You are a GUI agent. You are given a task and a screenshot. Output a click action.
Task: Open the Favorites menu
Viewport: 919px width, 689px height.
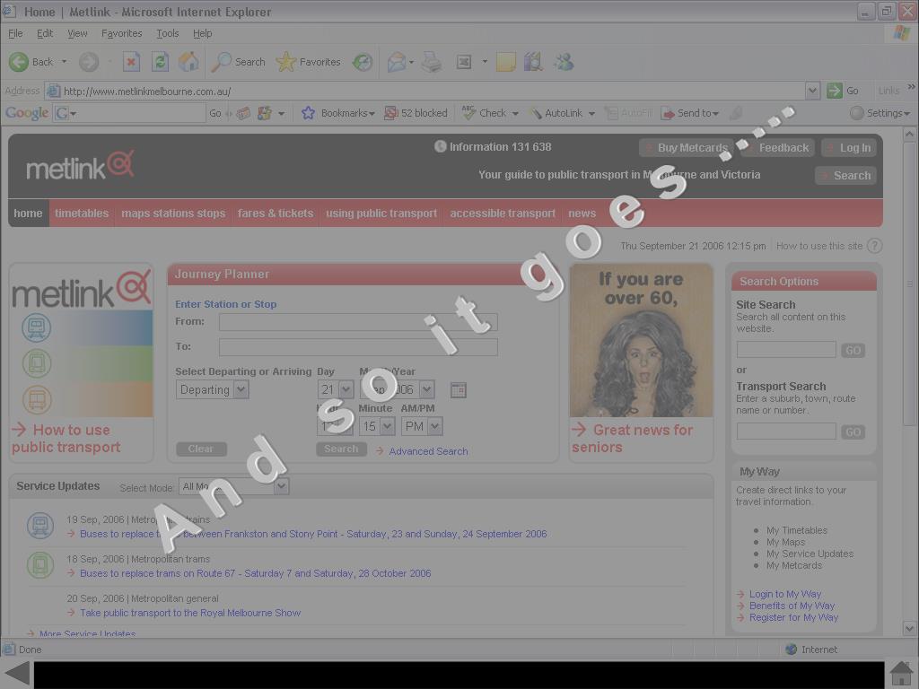[121, 33]
